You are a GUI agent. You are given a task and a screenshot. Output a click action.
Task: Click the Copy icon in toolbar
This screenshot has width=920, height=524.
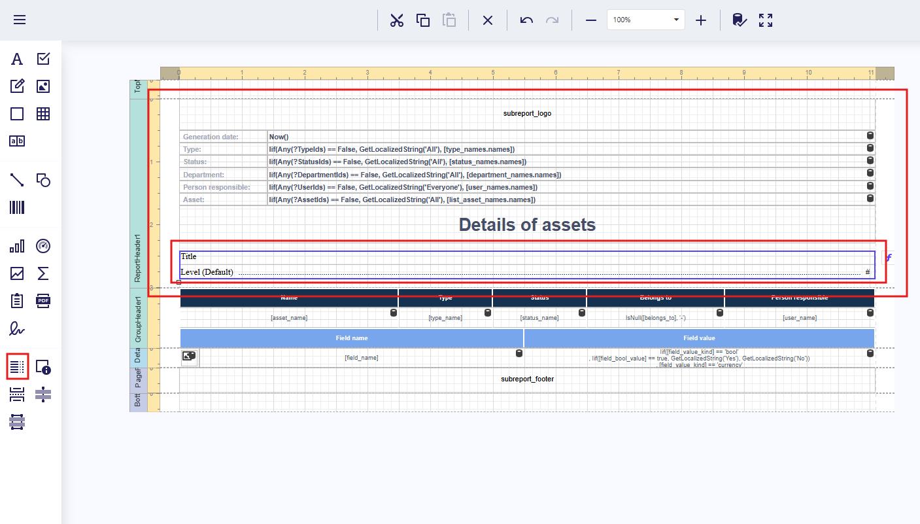click(x=423, y=20)
